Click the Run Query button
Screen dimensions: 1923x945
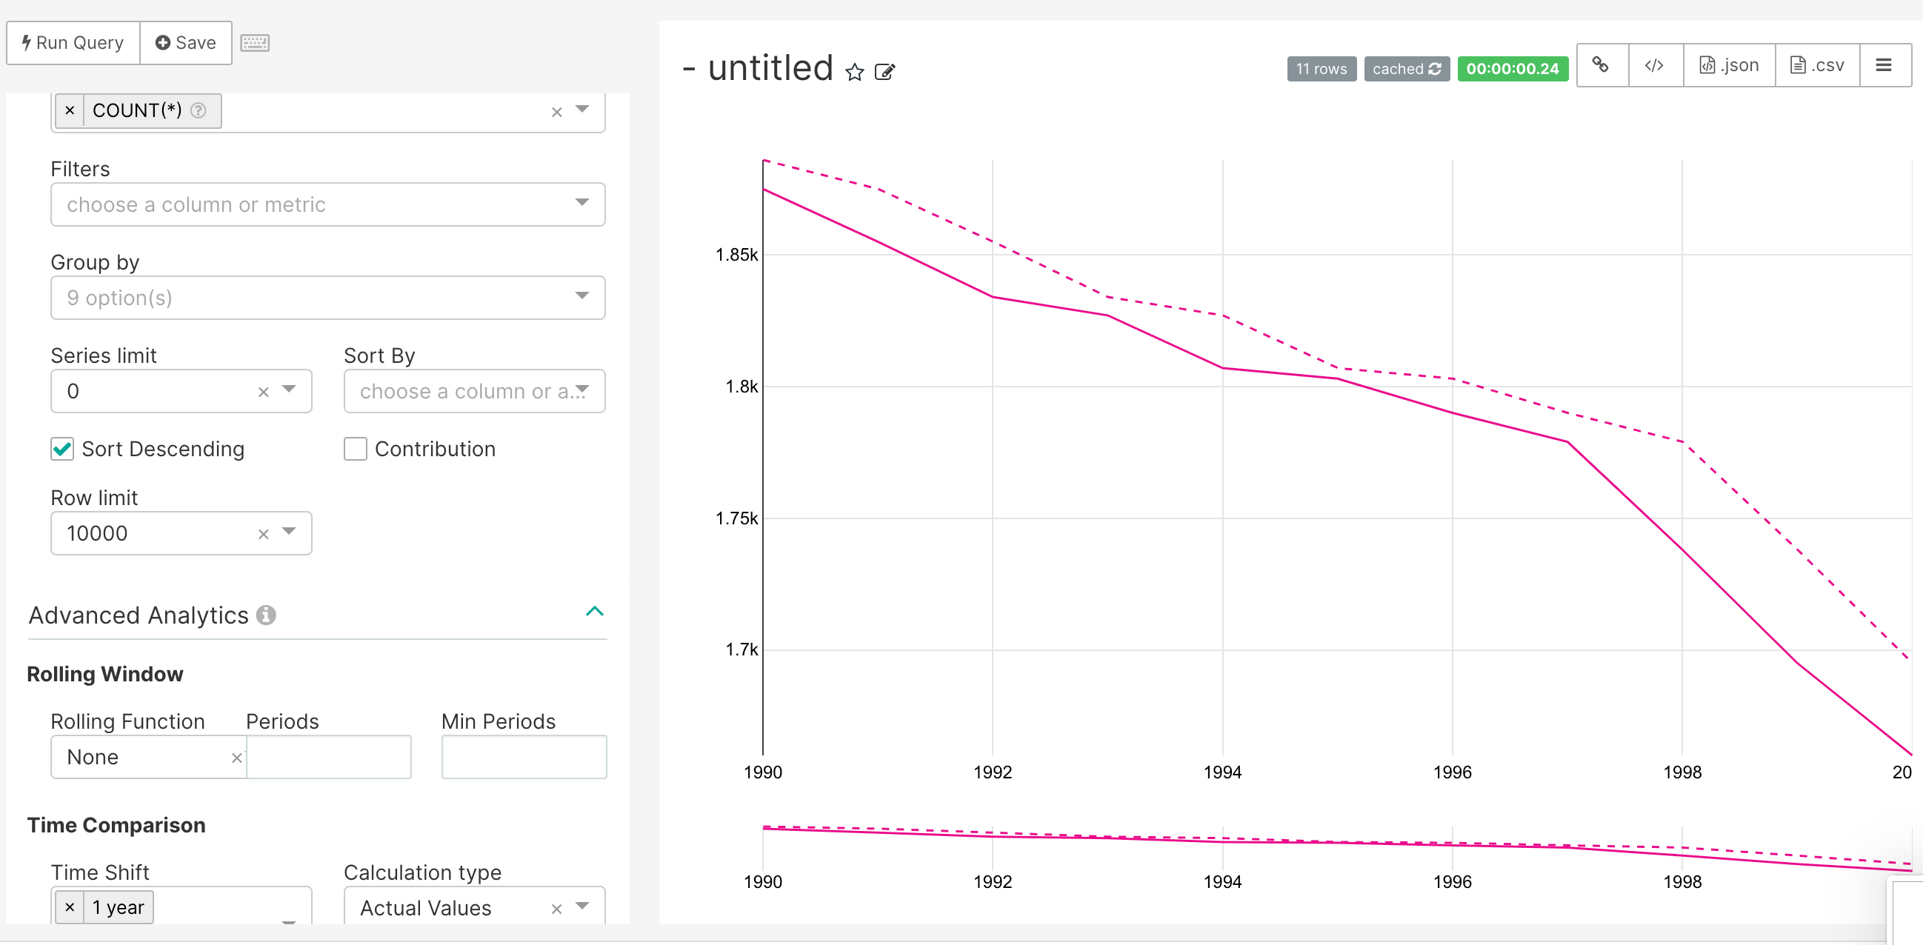[72, 42]
